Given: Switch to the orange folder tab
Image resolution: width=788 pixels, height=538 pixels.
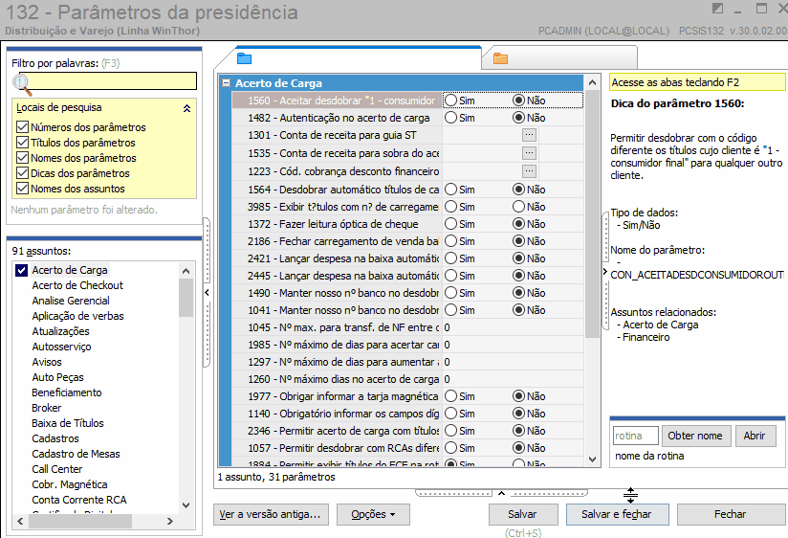Looking at the screenshot, I should [500, 58].
